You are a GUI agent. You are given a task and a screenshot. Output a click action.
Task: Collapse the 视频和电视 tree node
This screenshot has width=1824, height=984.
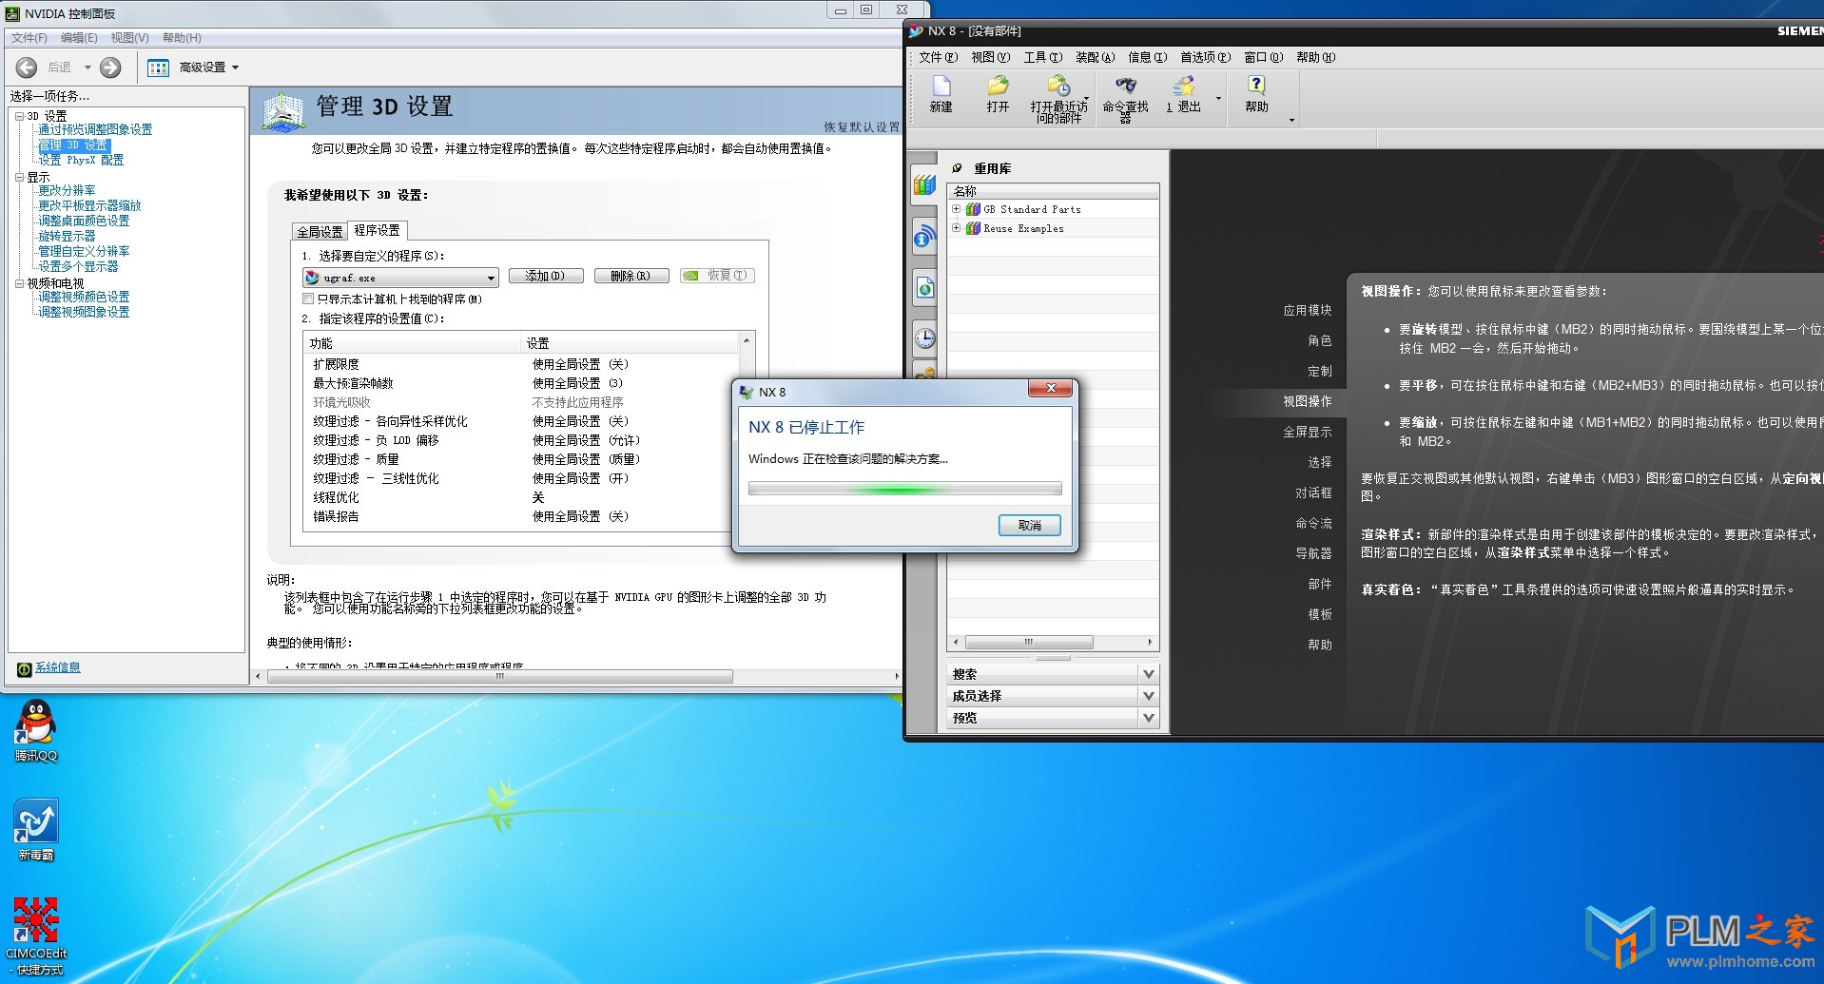pyautogui.click(x=19, y=283)
